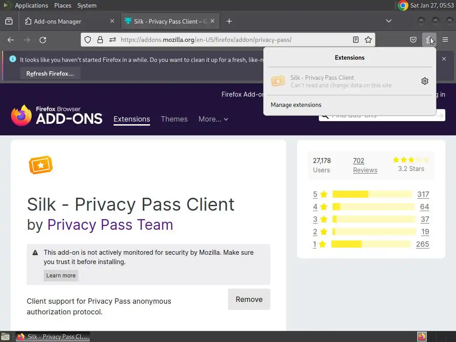Screen dimensions: 456x342
Task: Close the Silk - Privacy Pass Client tab
Action: click(212, 21)
